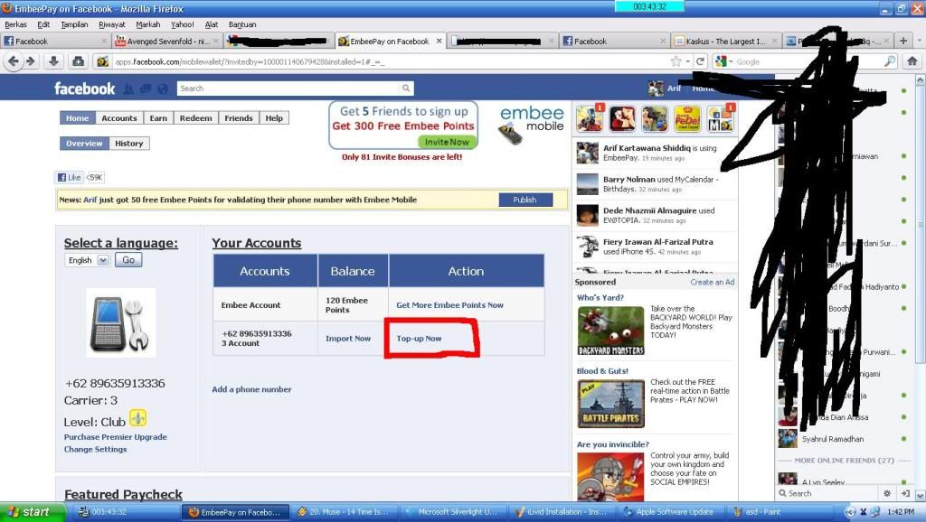Click the Top-up Now link
The image size is (926, 522).
click(x=419, y=339)
